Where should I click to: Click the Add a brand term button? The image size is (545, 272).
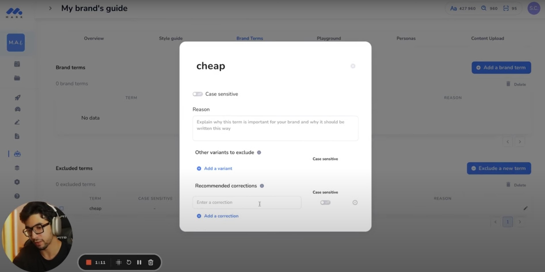[x=501, y=67]
